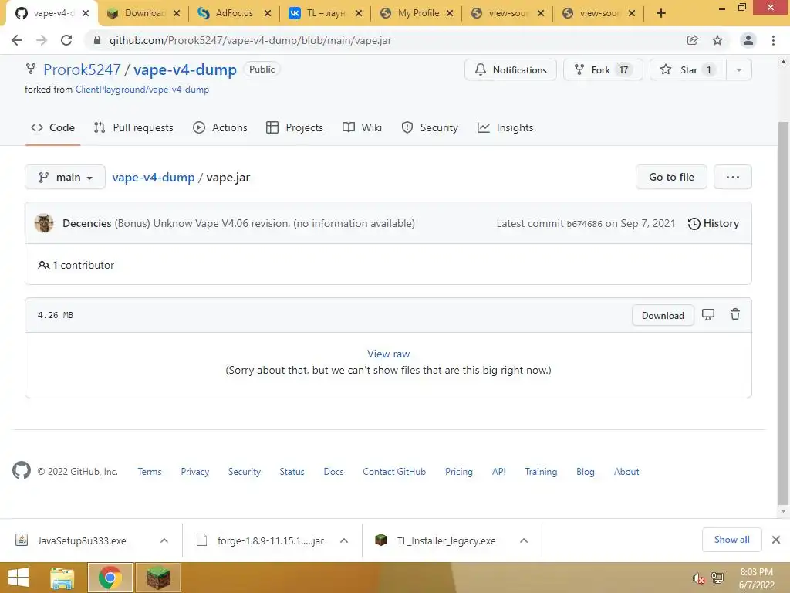Open the Wiki tab
Viewport: 790px width, 593px height.
click(x=362, y=127)
